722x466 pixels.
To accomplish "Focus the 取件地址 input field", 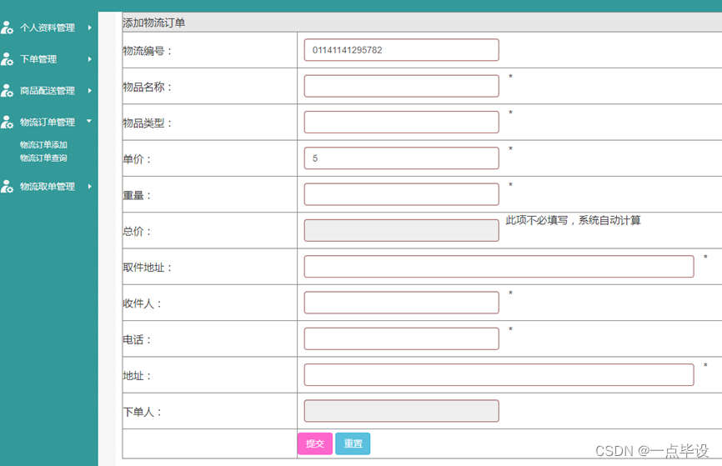I will 499,266.
